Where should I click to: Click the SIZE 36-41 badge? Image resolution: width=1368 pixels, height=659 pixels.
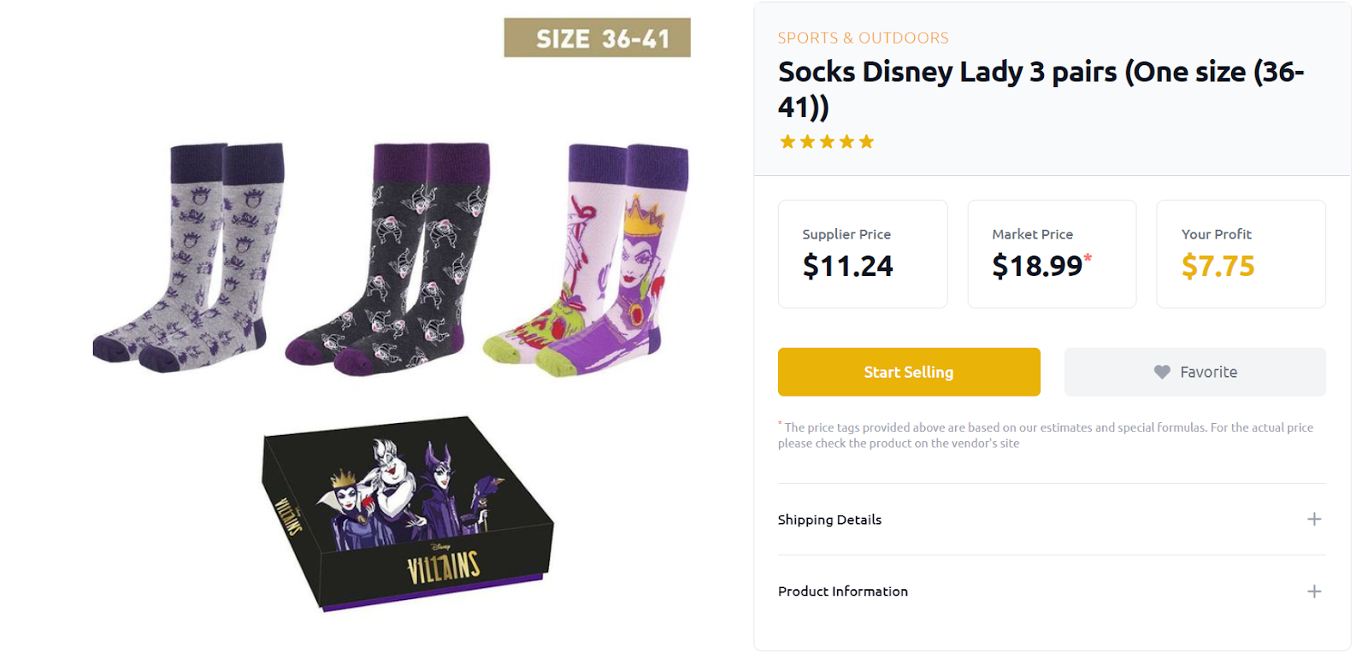point(597,38)
